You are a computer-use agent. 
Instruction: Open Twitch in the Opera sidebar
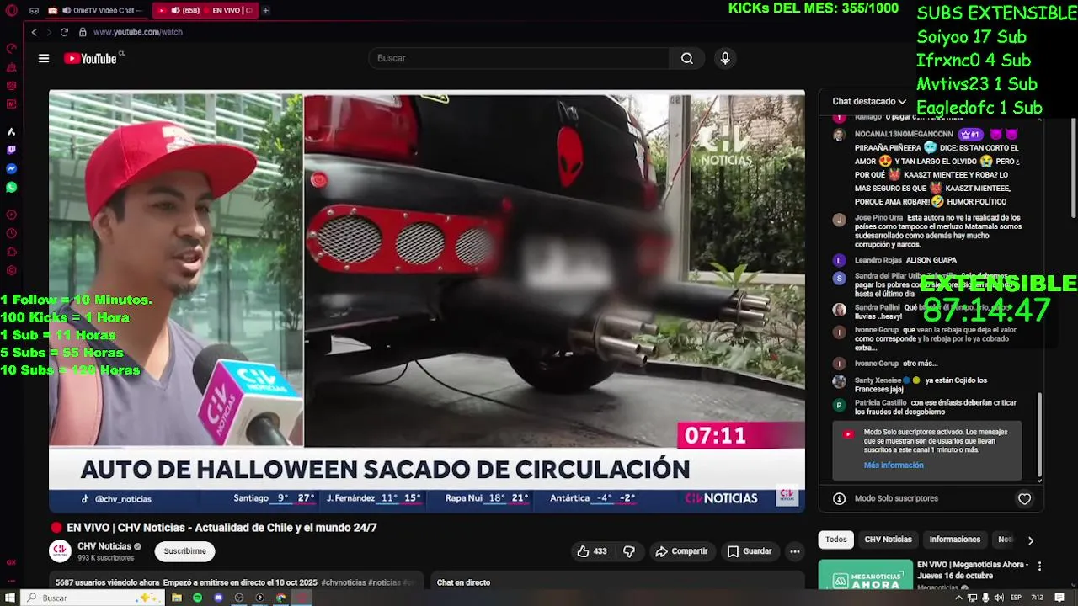pyautogui.click(x=12, y=150)
